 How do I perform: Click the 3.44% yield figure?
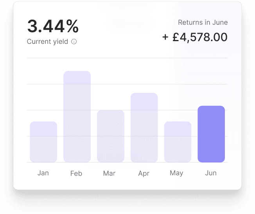[53, 26]
